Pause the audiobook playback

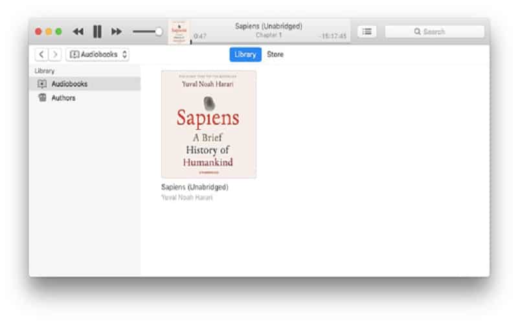tap(97, 32)
